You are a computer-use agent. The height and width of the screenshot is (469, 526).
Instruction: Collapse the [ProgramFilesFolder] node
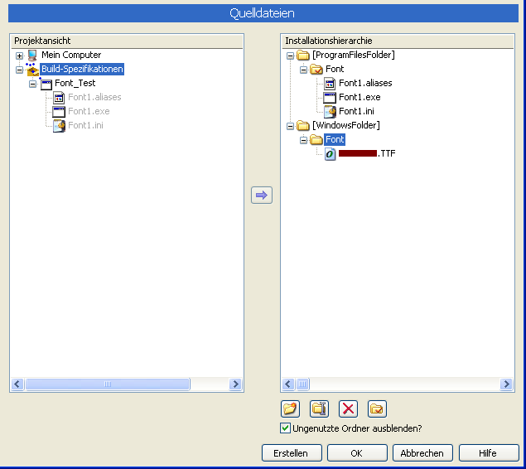click(290, 56)
